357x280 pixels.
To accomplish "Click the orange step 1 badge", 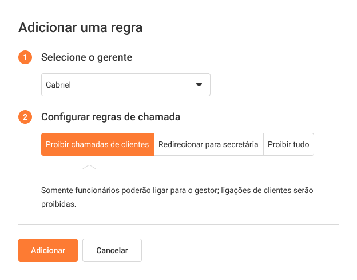I will [25, 57].
